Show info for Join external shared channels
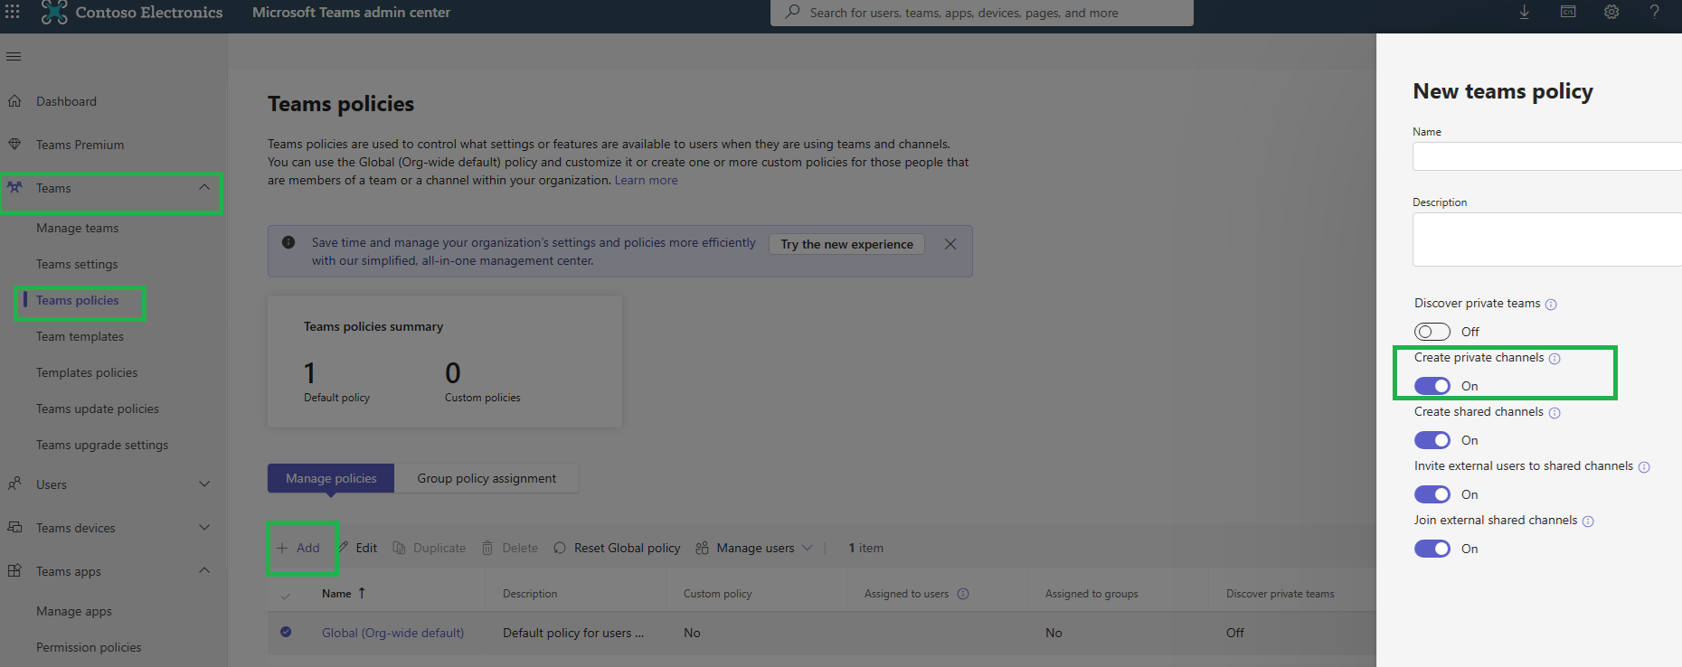 coord(1588,521)
